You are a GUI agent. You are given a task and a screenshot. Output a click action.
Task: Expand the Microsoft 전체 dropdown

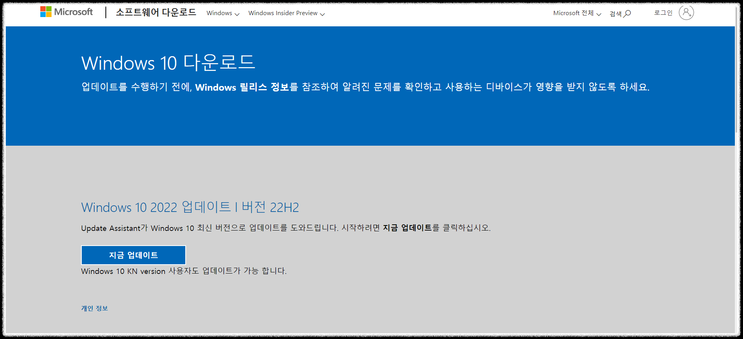pos(577,13)
